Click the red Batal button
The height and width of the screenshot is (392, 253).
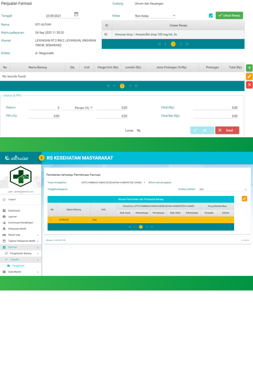pyautogui.click(x=227, y=130)
